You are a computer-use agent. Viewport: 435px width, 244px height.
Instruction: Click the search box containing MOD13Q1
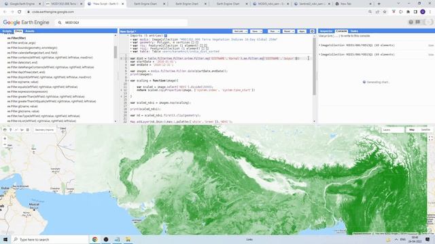pos(121,22)
